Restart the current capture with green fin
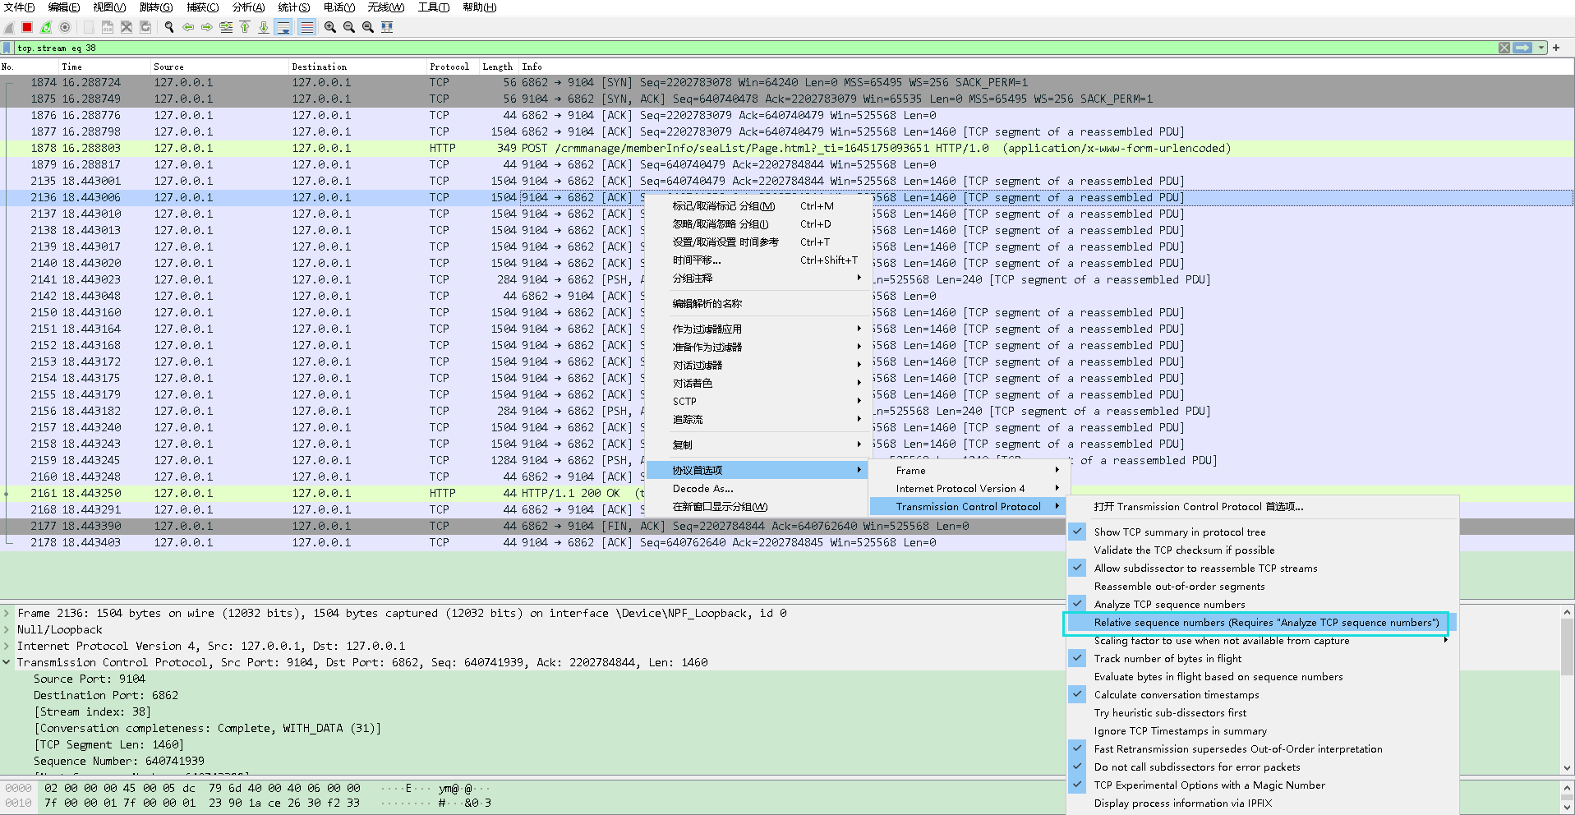The width and height of the screenshot is (1575, 815). [x=46, y=27]
